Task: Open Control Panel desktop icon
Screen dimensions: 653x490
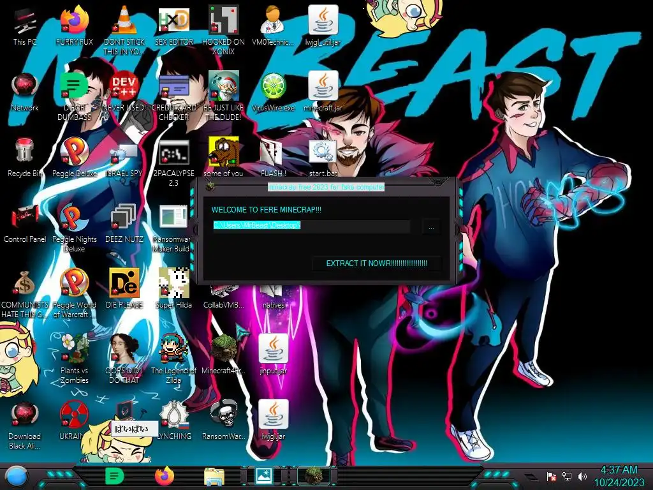Action: [x=25, y=223]
